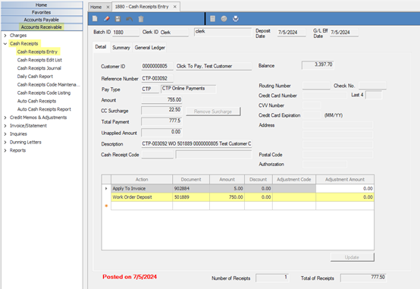The image size is (420, 289).
Task: Open the General Ledger tab
Action: [x=150, y=48]
